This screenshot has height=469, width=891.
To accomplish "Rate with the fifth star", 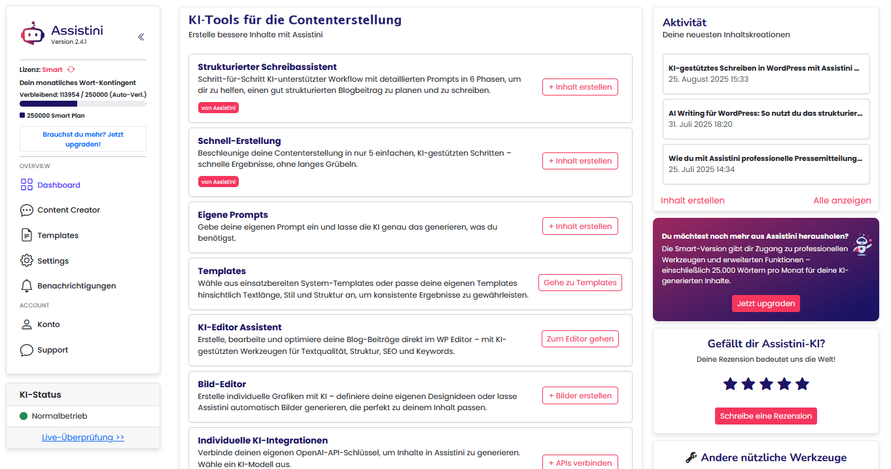I will (802, 384).
